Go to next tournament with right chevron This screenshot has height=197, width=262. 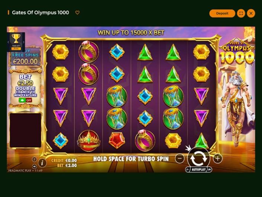tap(23, 42)
